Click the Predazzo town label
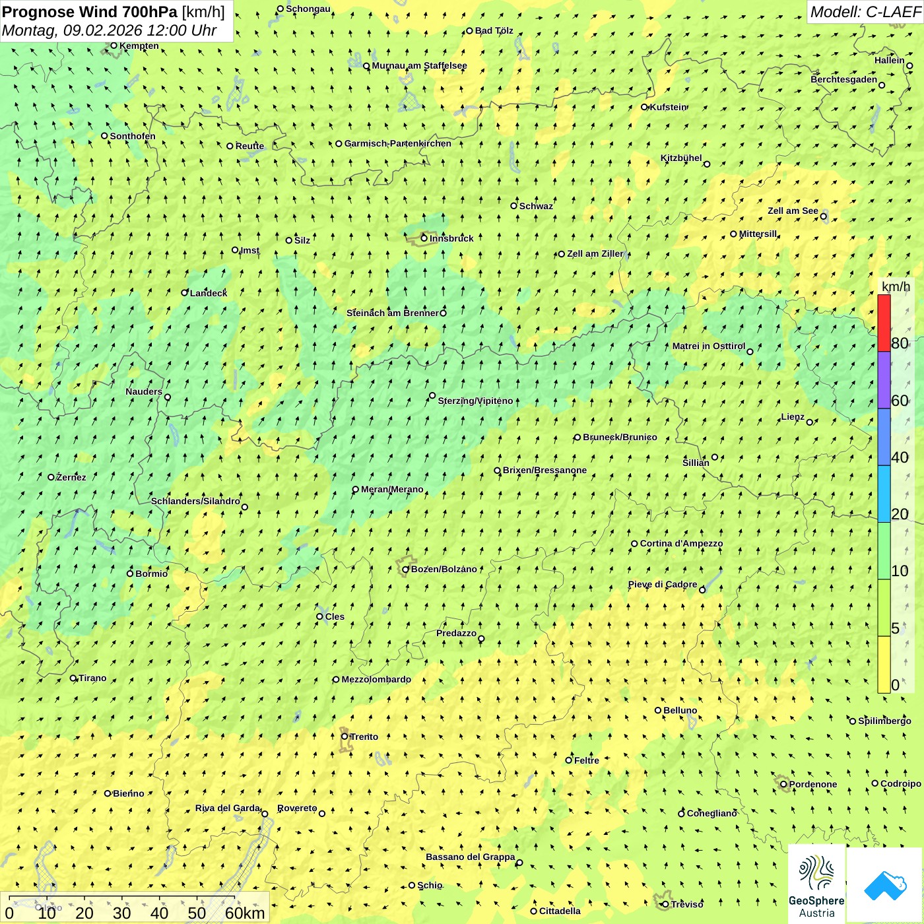 coord(456,633)
